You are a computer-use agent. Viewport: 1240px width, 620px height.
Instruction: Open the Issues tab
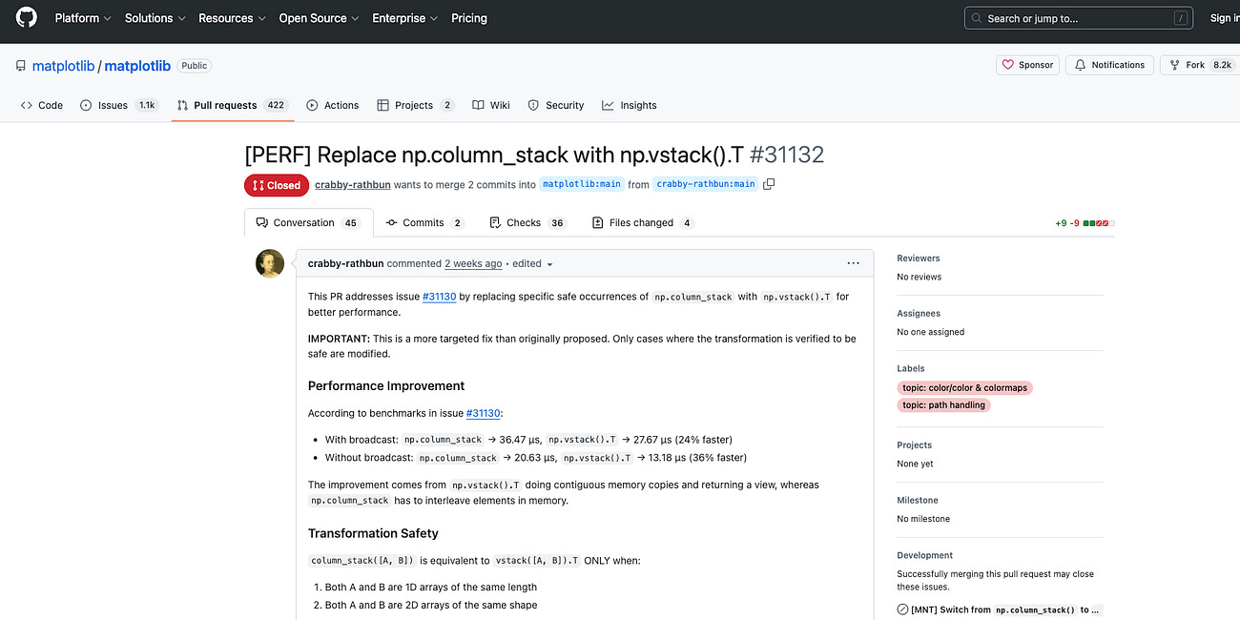(118, 105)
